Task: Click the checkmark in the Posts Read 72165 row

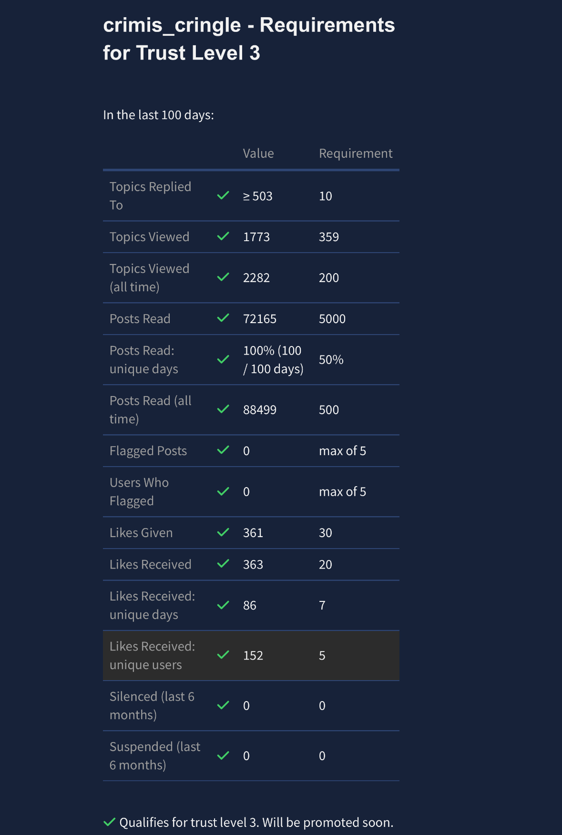Action: [223, 318]
